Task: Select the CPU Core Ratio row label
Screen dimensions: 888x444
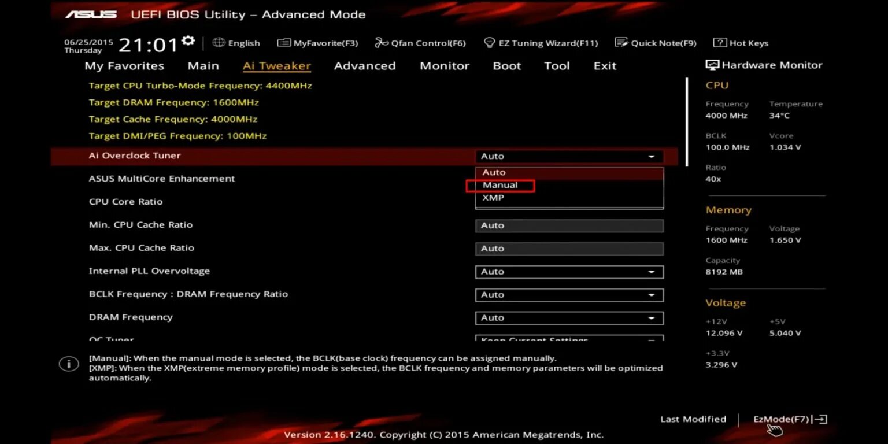Action: (126, 202)
